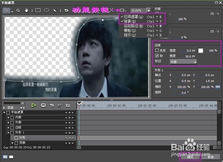Viewport: 223px width, 162px height.
Task: Click the 外部 section filter-add icon
Action: pyautogui.click(x=212, y=32)
